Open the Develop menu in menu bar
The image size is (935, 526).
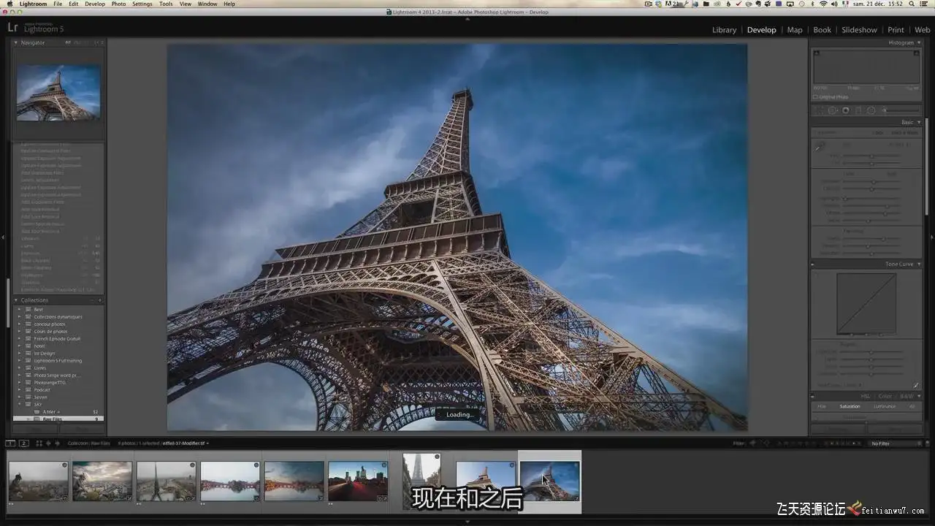[x=95, y=4]
